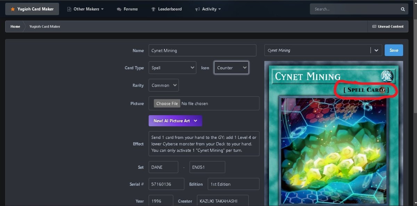Click the magnifying glass search icon
417x206 pixels.
click(403, 9)
